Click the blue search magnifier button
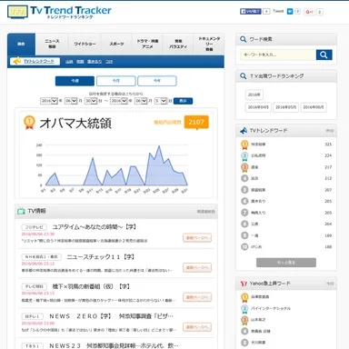 tap(324, 55)
